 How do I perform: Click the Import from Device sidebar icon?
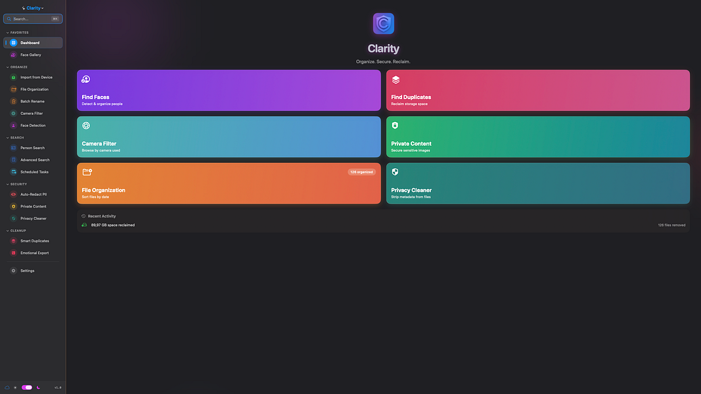coord(13,77)
